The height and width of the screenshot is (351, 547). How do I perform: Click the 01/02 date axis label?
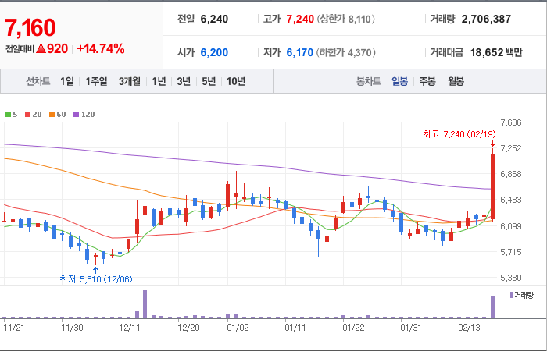click(x=238, y=328)
